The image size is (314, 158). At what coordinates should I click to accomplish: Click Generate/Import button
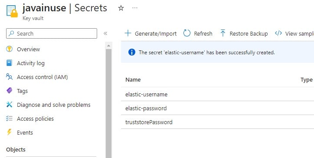(150, 33)
